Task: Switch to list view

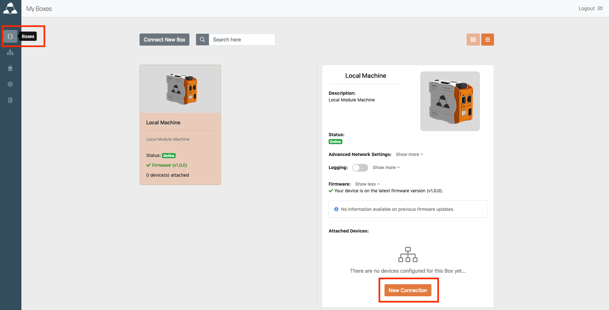Action: 488,40
